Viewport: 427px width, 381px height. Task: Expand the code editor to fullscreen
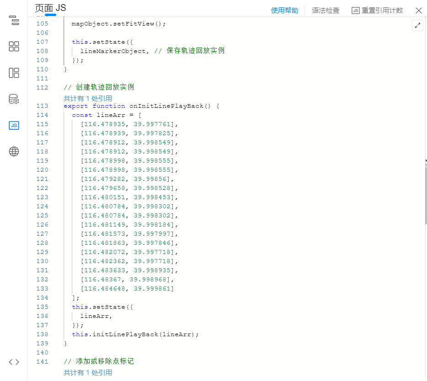(417, 26)
